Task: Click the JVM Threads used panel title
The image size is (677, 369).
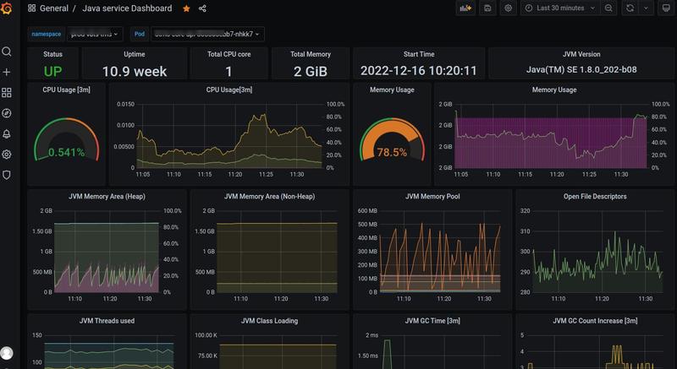Action: tap(107, 321)
